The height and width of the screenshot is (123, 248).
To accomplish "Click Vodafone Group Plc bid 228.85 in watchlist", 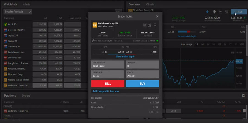I will pos(40,85).
